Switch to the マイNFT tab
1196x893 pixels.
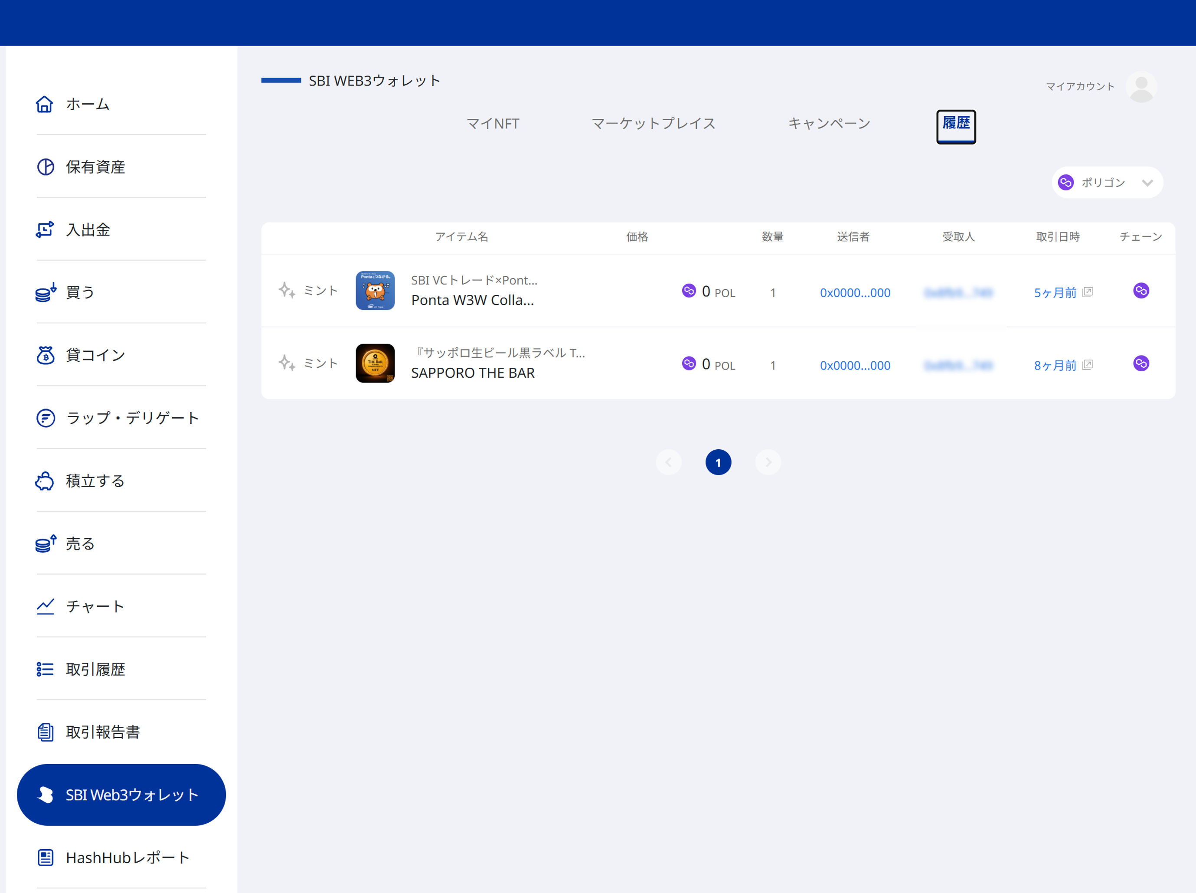[x=493, y=124]
